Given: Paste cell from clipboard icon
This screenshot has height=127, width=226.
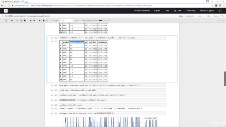Looking at the screenshot, I should click(x=25, y=20).
